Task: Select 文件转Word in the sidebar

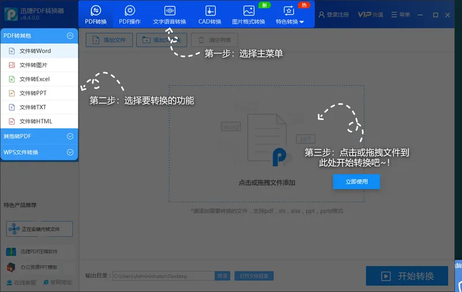Action: (x=35, y=51)
